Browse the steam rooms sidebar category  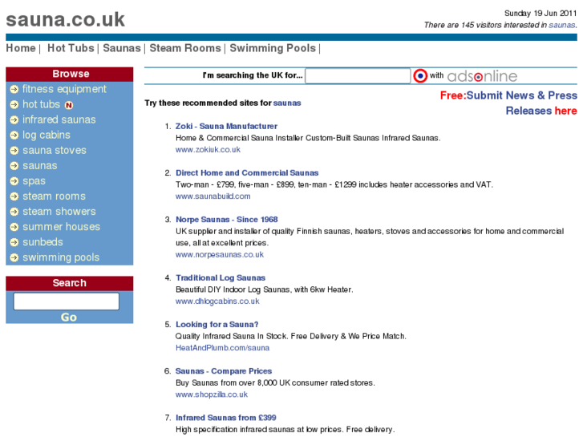point(54,196)
